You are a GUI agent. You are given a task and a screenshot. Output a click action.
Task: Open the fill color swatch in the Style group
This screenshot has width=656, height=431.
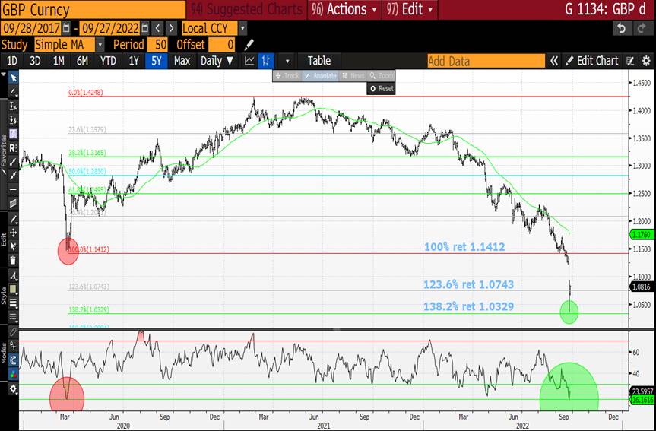(14, 290)
